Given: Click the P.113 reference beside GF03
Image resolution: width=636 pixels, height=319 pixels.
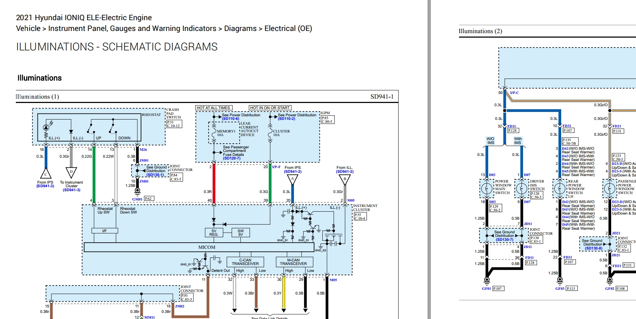Looking at the screenshot, I should [571, 288].
